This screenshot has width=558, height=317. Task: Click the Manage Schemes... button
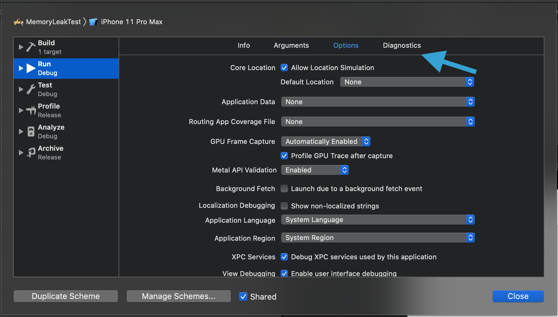tap(179, 296)
